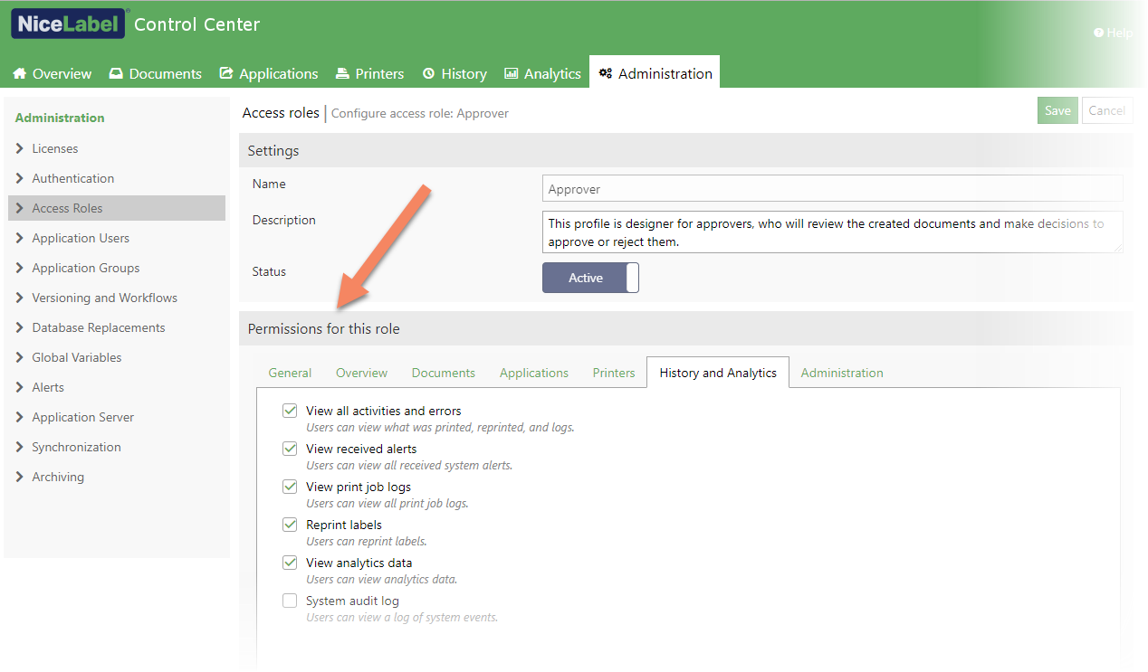
Task: Switch to the Administration permissions tab
Action: (842, 373)
